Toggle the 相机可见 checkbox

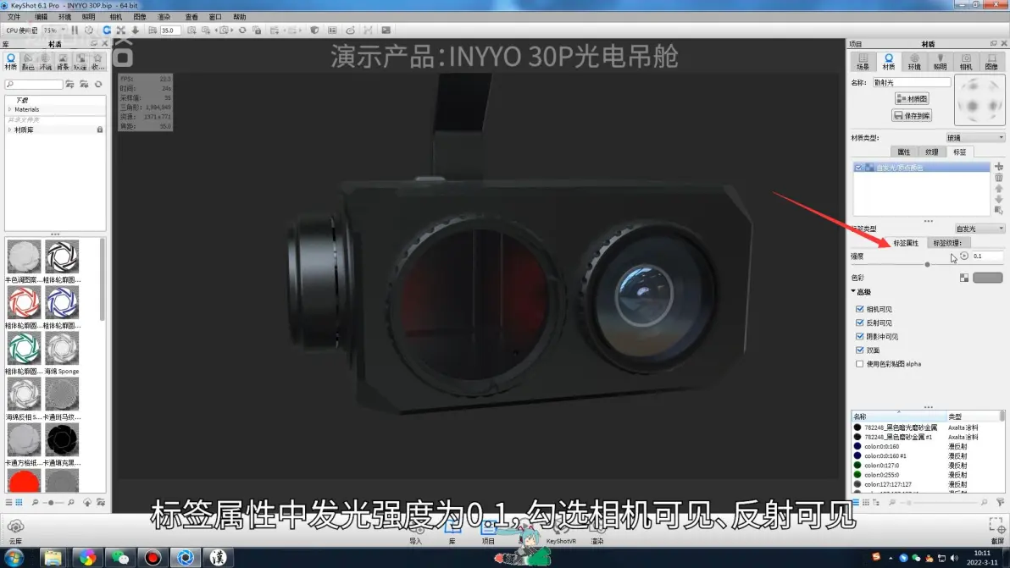859,310
